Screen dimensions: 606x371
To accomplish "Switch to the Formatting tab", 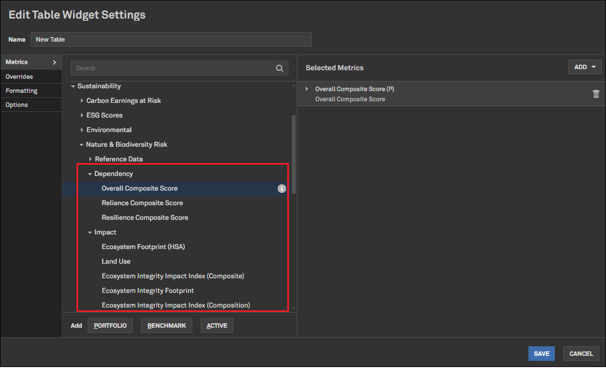I will click(x=21, y=91).
